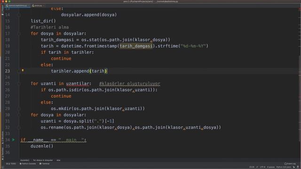Viewport: 301px width, 169px height.
Task: Open the Python interpreter selector in status bar
Action: tap(284, 167)
